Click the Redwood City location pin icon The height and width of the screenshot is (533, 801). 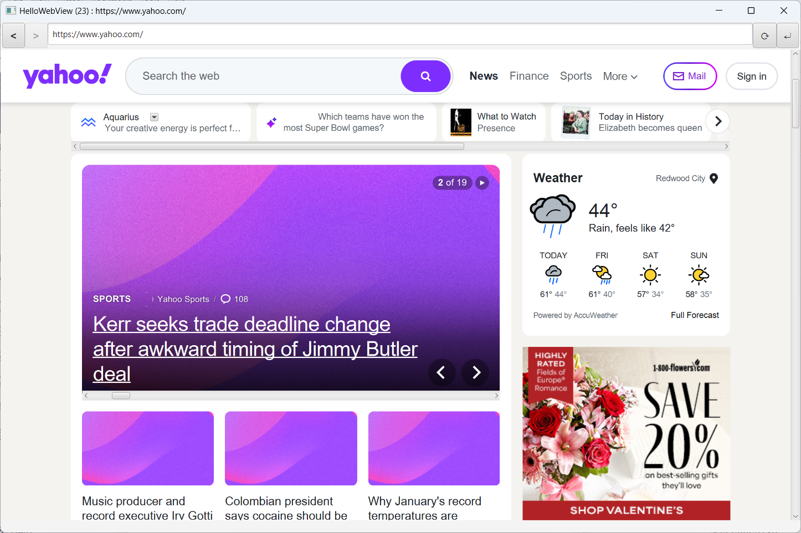(x=713, y=178)
